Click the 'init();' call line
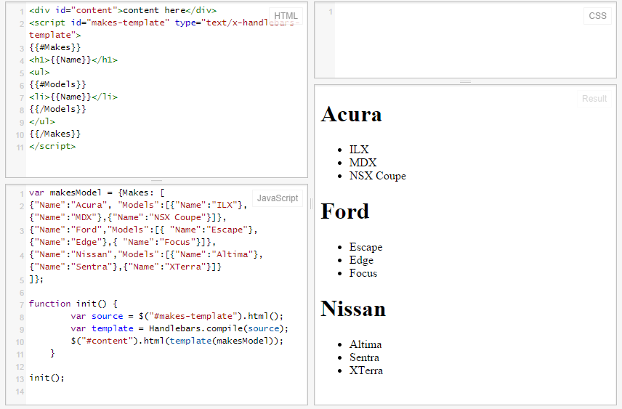 click(47, 378)
